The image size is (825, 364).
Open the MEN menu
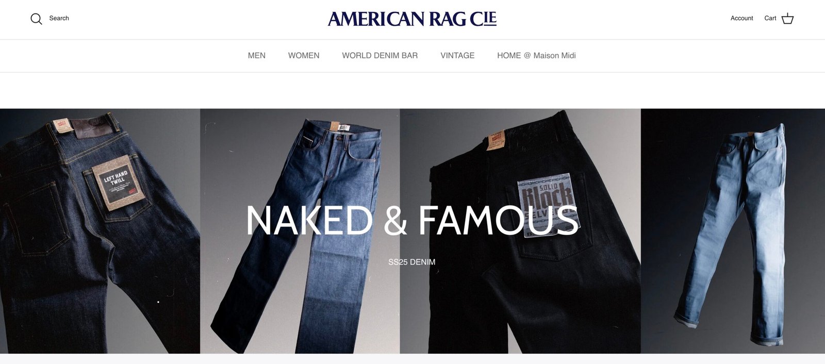click(257, 56)
